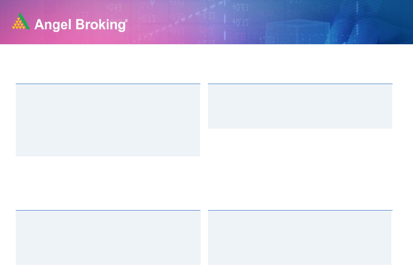Click the registered trademark symbol after Broking
The image size is (413, 276).
126,21
